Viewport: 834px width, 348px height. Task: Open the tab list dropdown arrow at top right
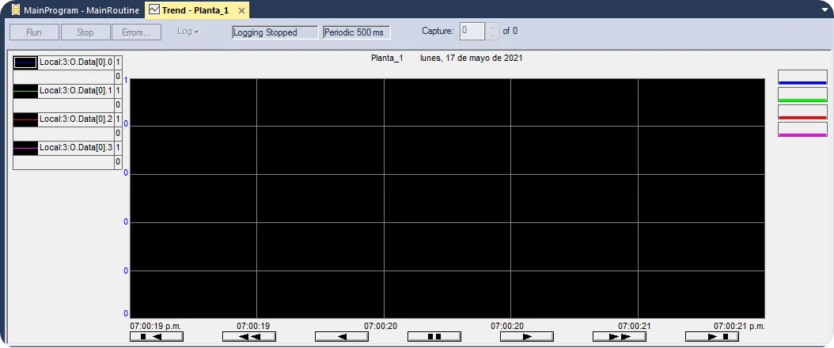coord(825,9)
